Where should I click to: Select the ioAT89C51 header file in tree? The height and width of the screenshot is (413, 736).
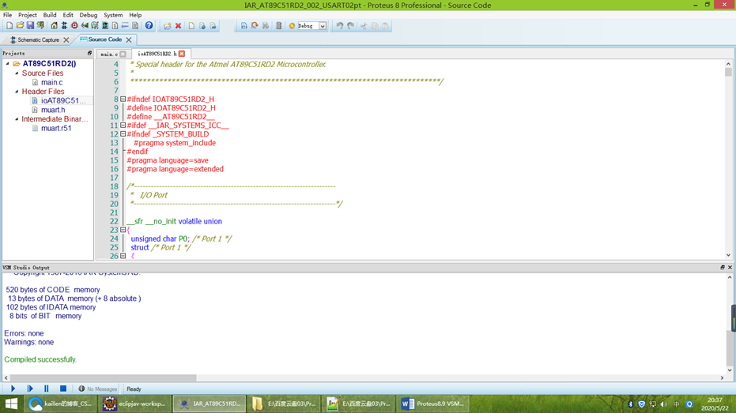point(63,100)
